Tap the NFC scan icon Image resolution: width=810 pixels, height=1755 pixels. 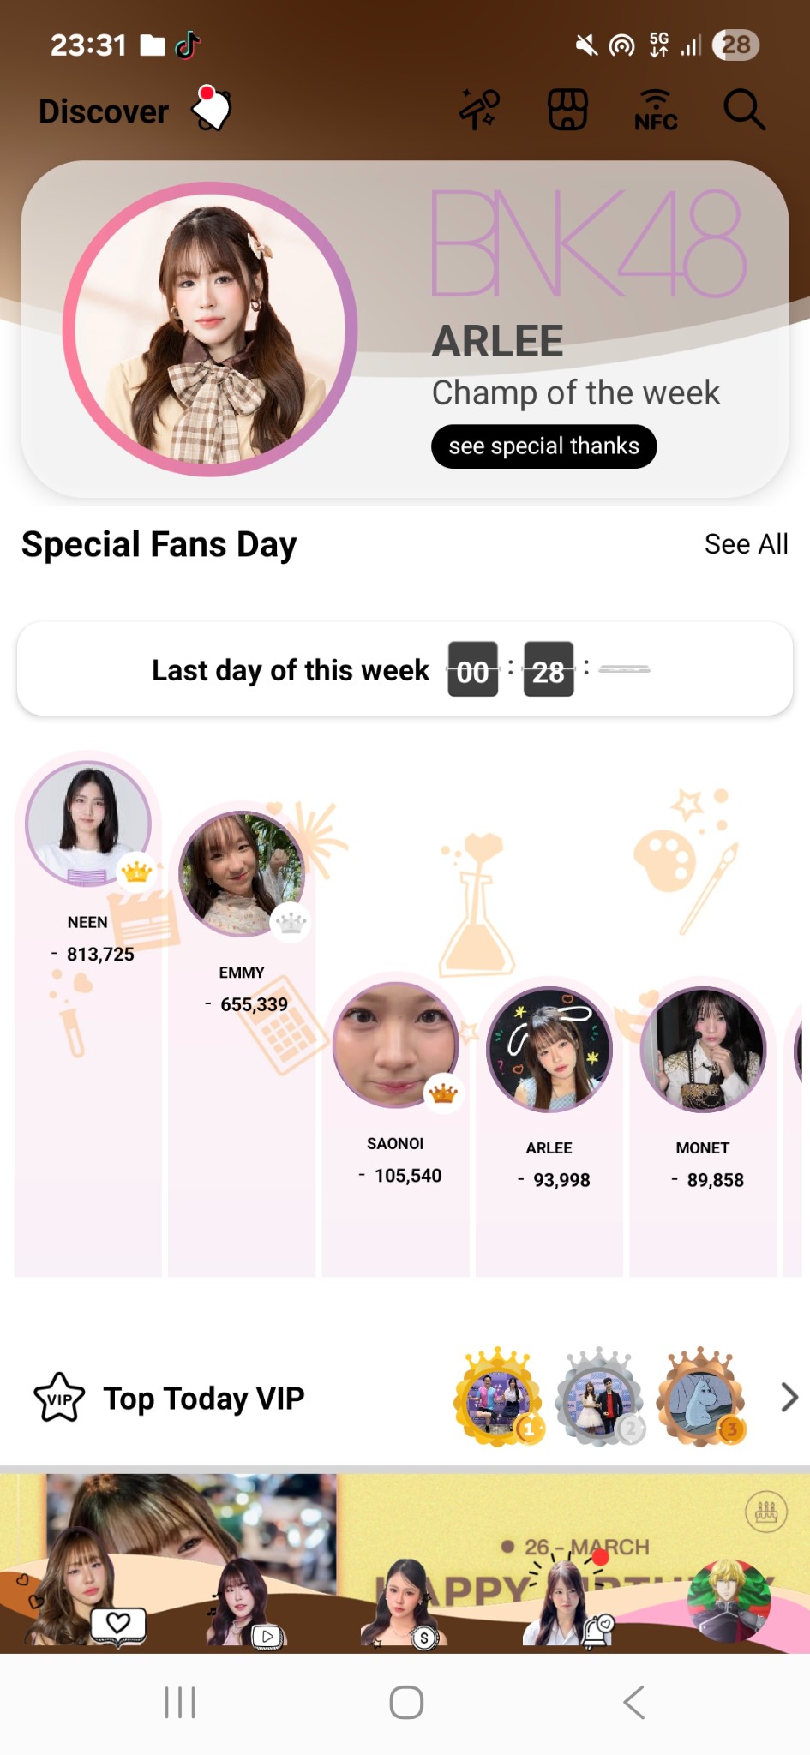656,110
